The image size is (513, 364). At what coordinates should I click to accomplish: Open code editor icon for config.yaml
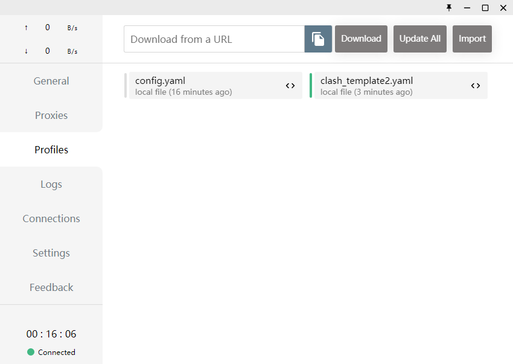tap(290, 86)
